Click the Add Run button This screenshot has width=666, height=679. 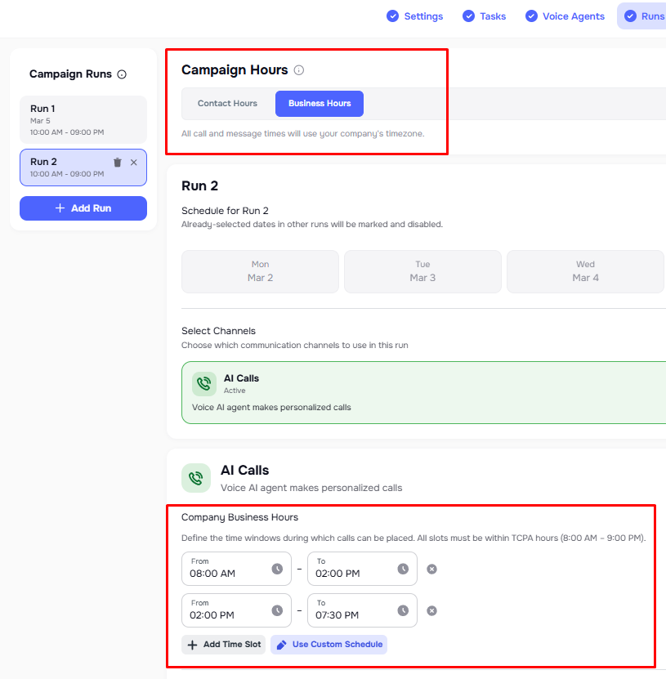pyautogui.click(x=83, y=208)
